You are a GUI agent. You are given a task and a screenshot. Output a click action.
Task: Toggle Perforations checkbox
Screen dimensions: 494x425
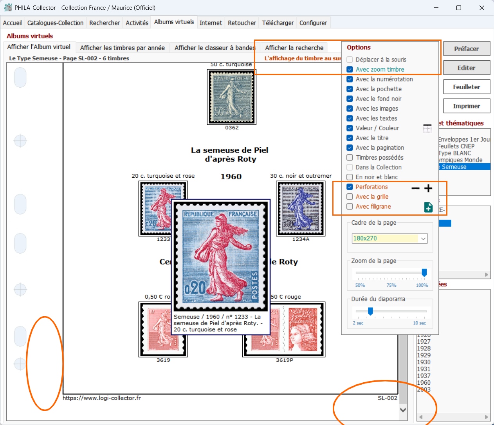coord(350,187)
